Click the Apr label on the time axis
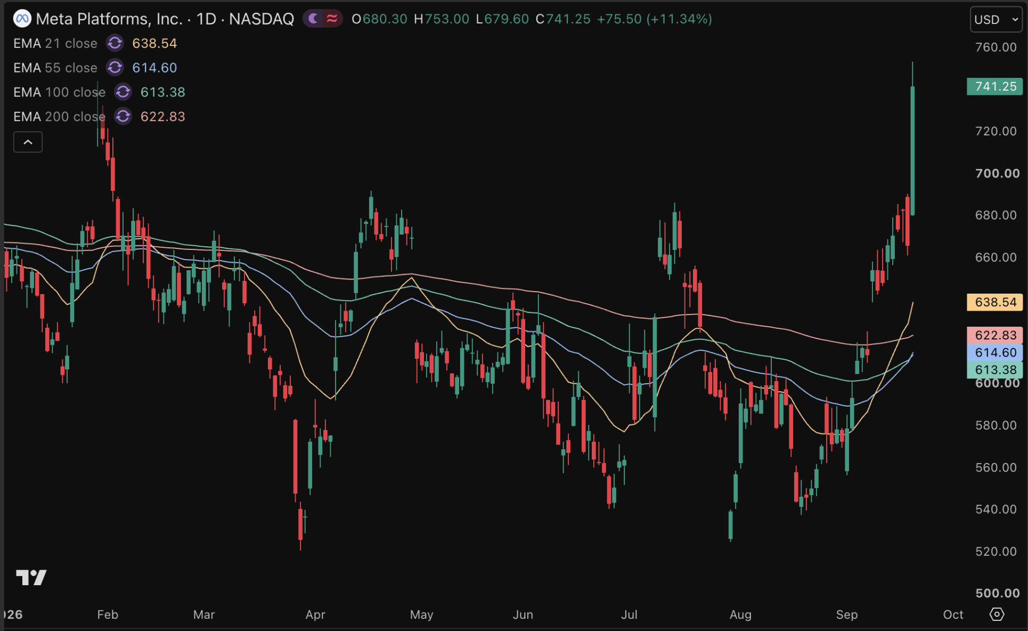The height and width of the screenshot is (631, 1028). [315, 614]
